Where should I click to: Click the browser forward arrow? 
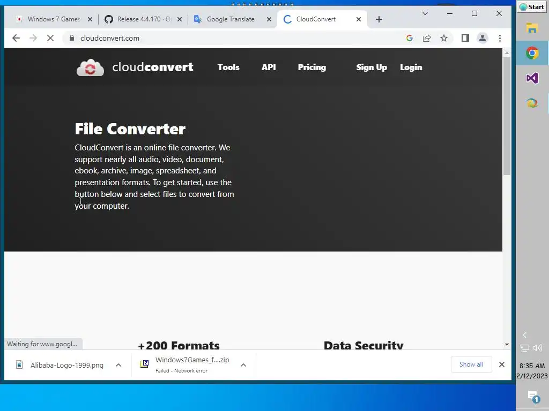coord(33,38)
